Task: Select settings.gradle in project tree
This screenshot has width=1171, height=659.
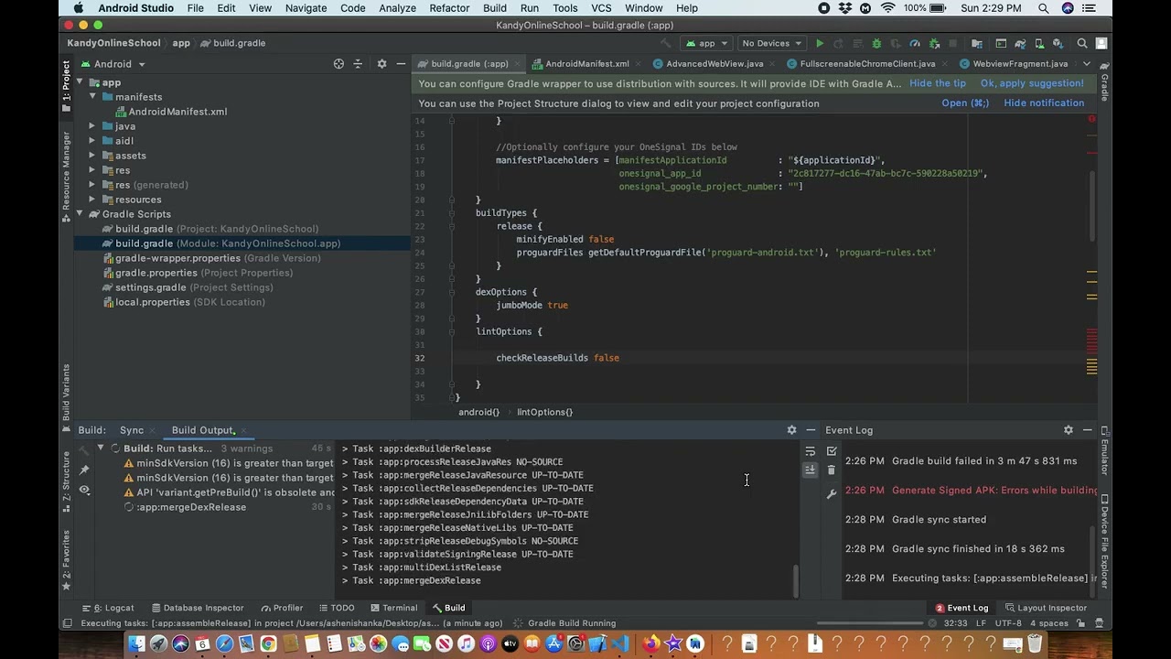Action: (x=188, y=287)
